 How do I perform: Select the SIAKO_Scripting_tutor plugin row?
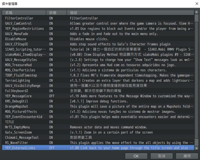98,49
